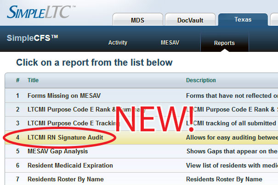
Task: Go to the Activity section
Action: [118, 43]
